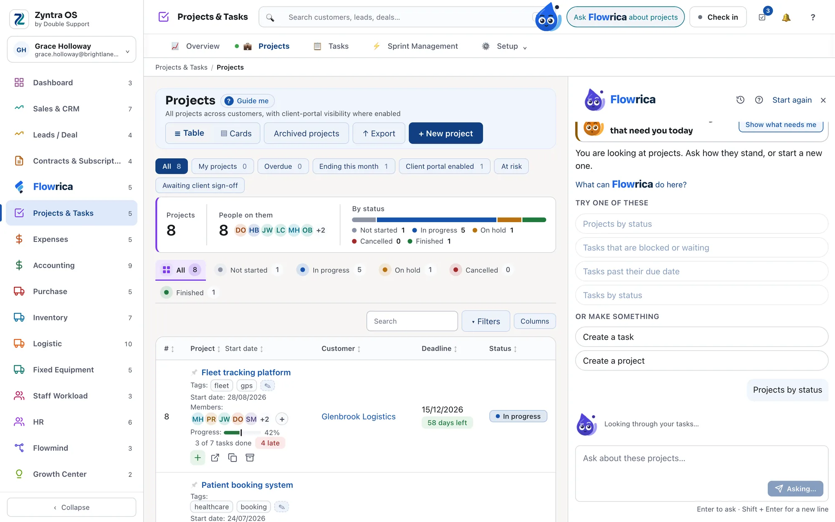Open Flowrica chat history clock icon

(740, 100)
